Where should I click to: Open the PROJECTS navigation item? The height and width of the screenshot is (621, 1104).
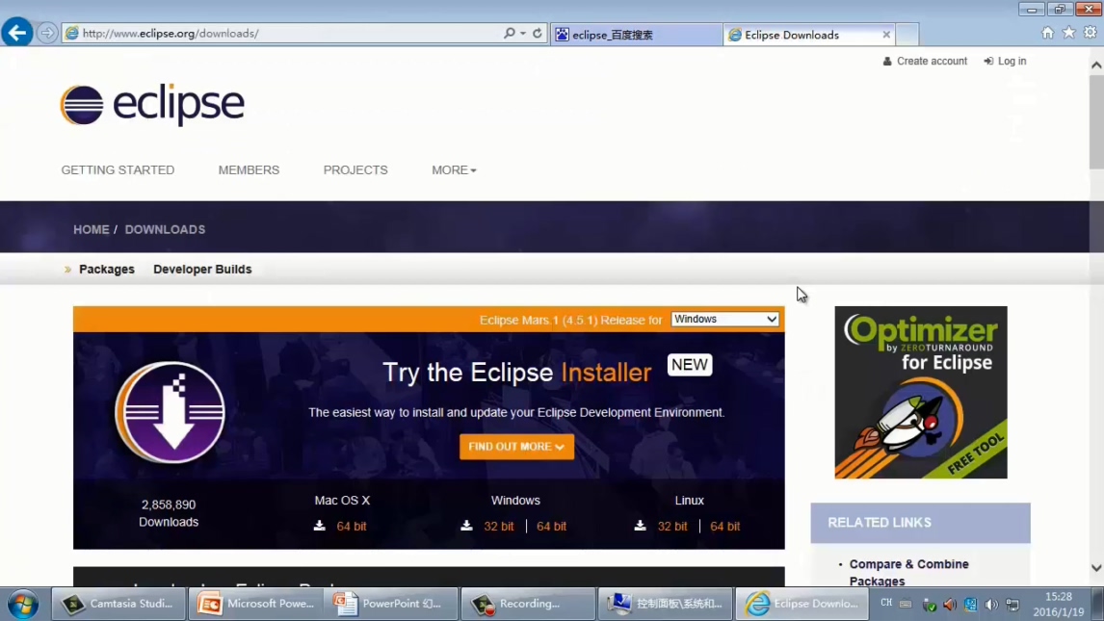(x=355, y=170)
